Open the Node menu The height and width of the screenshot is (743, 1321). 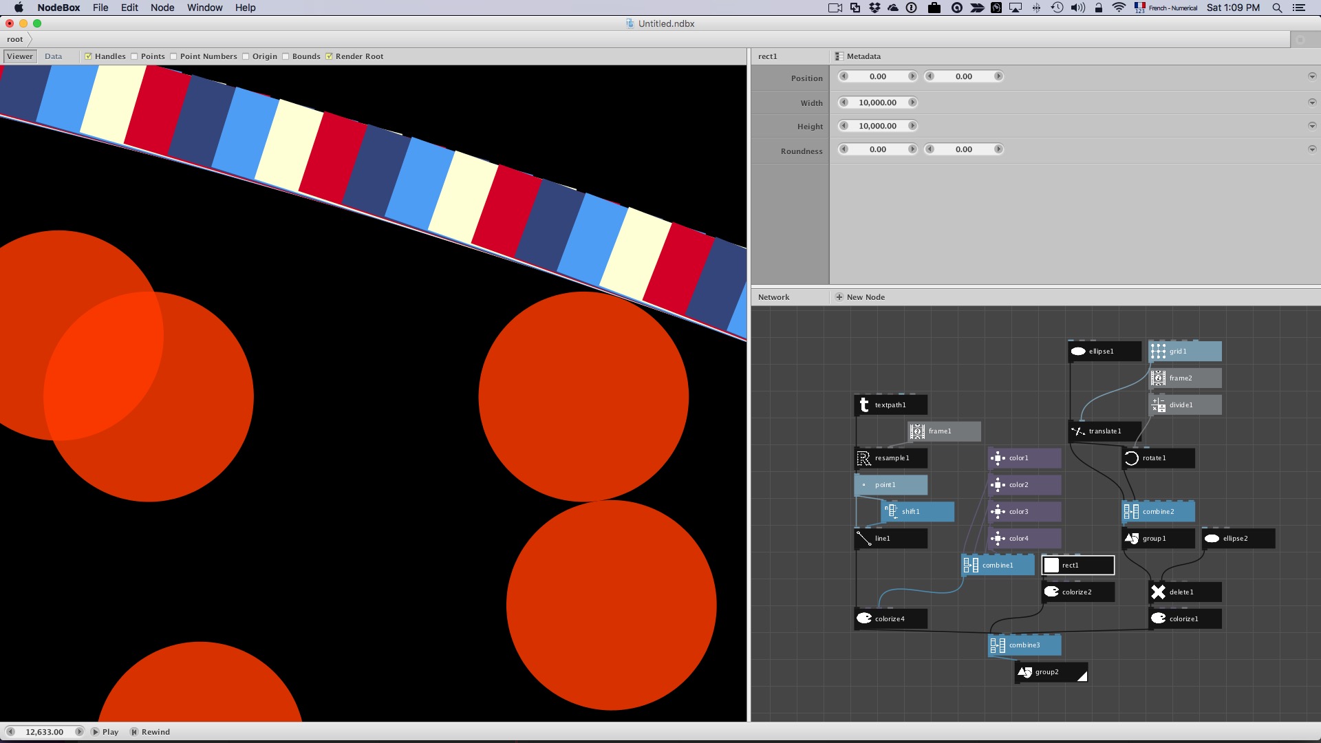coord(162,8)
